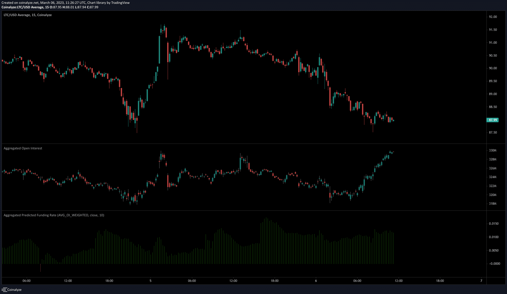Screen dimensions: 507x294
Task: Click the 326M open interest axis label
Action: click(492, 168)
